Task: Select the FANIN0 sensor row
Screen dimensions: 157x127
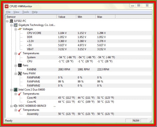Action: coord(78,69)
